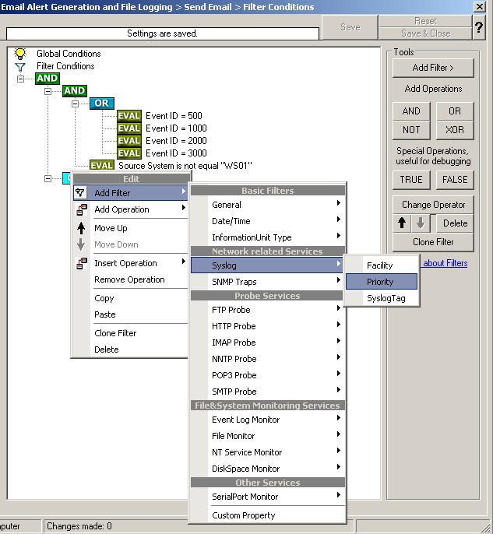Click the TRUE debugging button
This screenshot has height=534, width=493.
point(411,180)
